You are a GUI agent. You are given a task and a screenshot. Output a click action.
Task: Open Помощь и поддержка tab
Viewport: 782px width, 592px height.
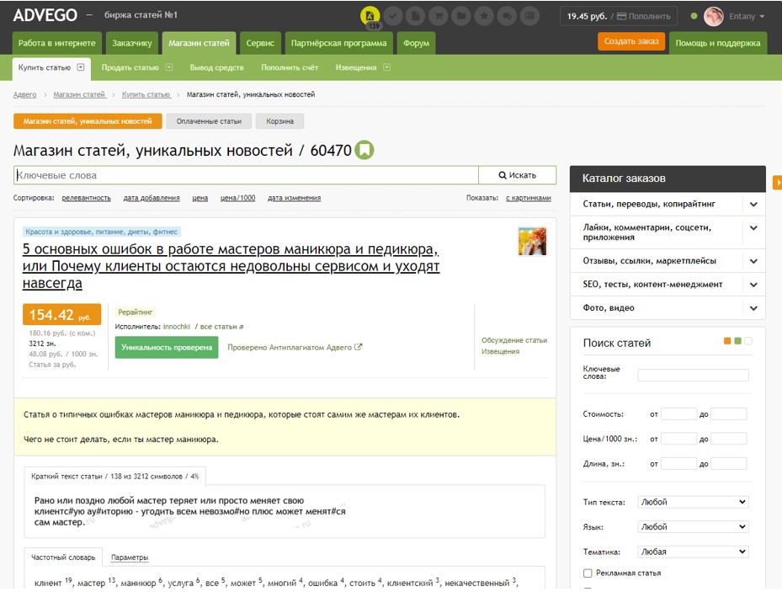pos(718,43)
